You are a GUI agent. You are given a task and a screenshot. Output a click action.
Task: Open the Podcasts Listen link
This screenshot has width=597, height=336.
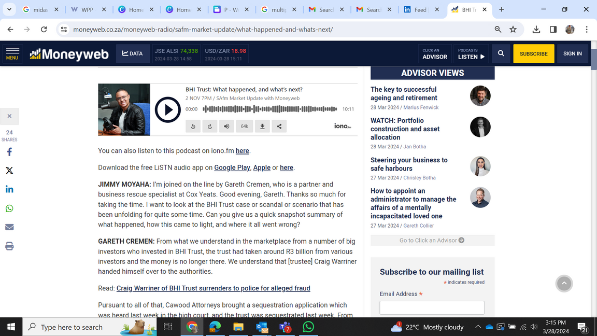471,54
